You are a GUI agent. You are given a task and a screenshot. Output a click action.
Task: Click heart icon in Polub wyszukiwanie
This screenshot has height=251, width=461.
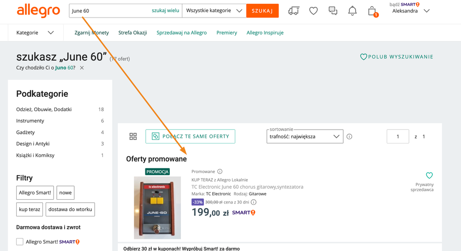point(363,57)
